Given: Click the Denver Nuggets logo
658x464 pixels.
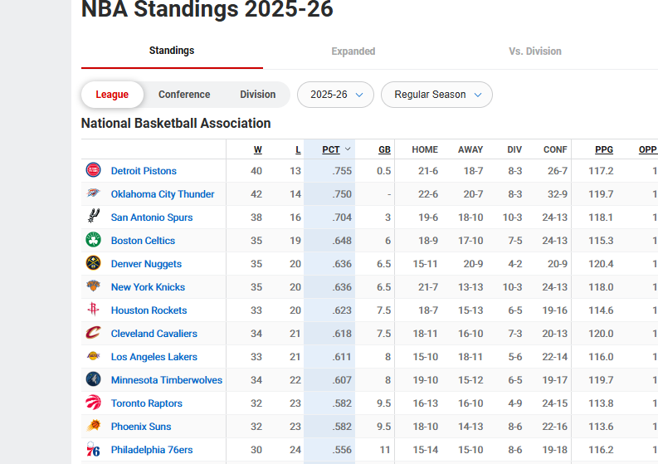Looking at the screenshot, I should [93, 264].
